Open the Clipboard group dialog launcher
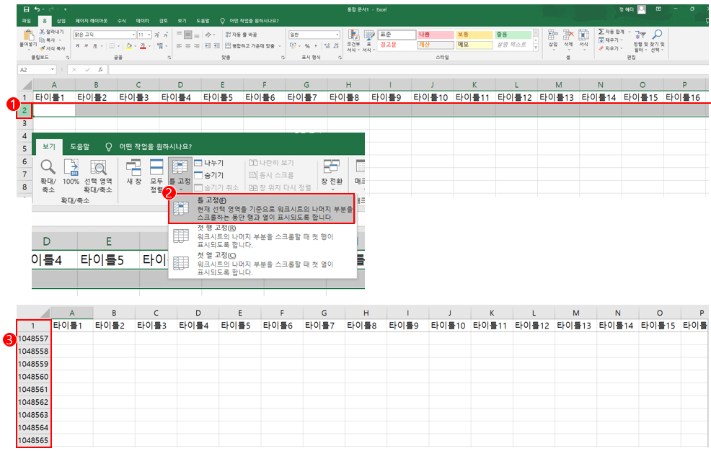The height and width of the screenshot is (451, 711). tap(68, 58)
